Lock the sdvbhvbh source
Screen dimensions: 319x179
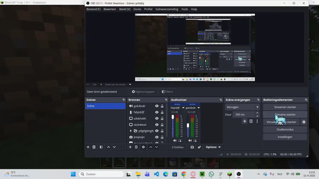point(162,118)
